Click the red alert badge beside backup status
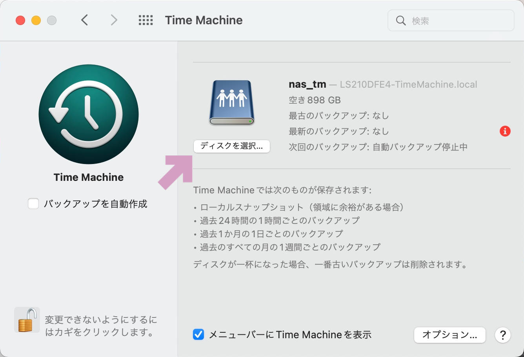 click(505, 131)
